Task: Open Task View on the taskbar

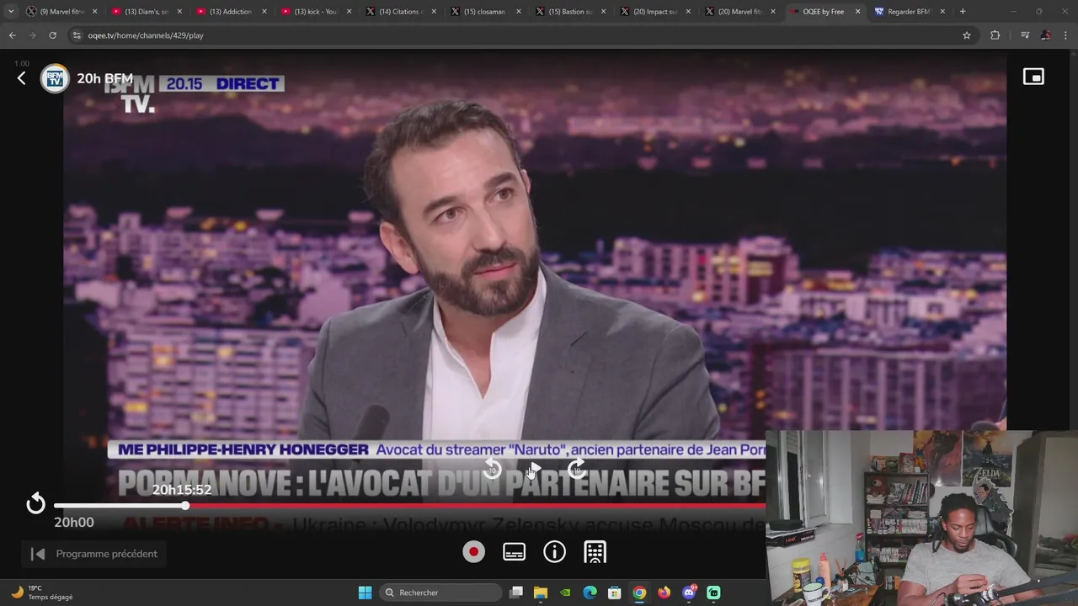Action: 516,593
